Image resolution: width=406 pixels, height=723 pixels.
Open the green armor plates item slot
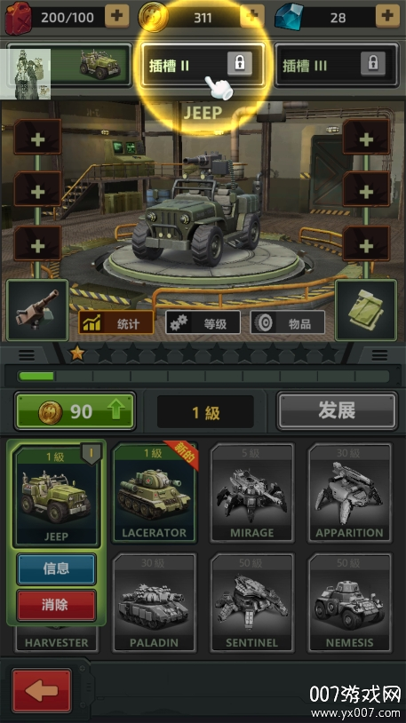click(x=366, y=310)
